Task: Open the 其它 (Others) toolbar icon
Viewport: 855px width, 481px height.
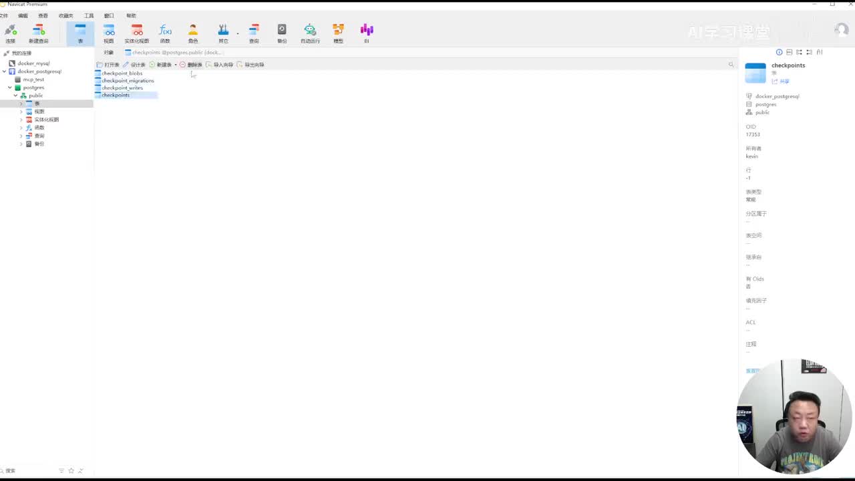Action: tap(223, 33)
